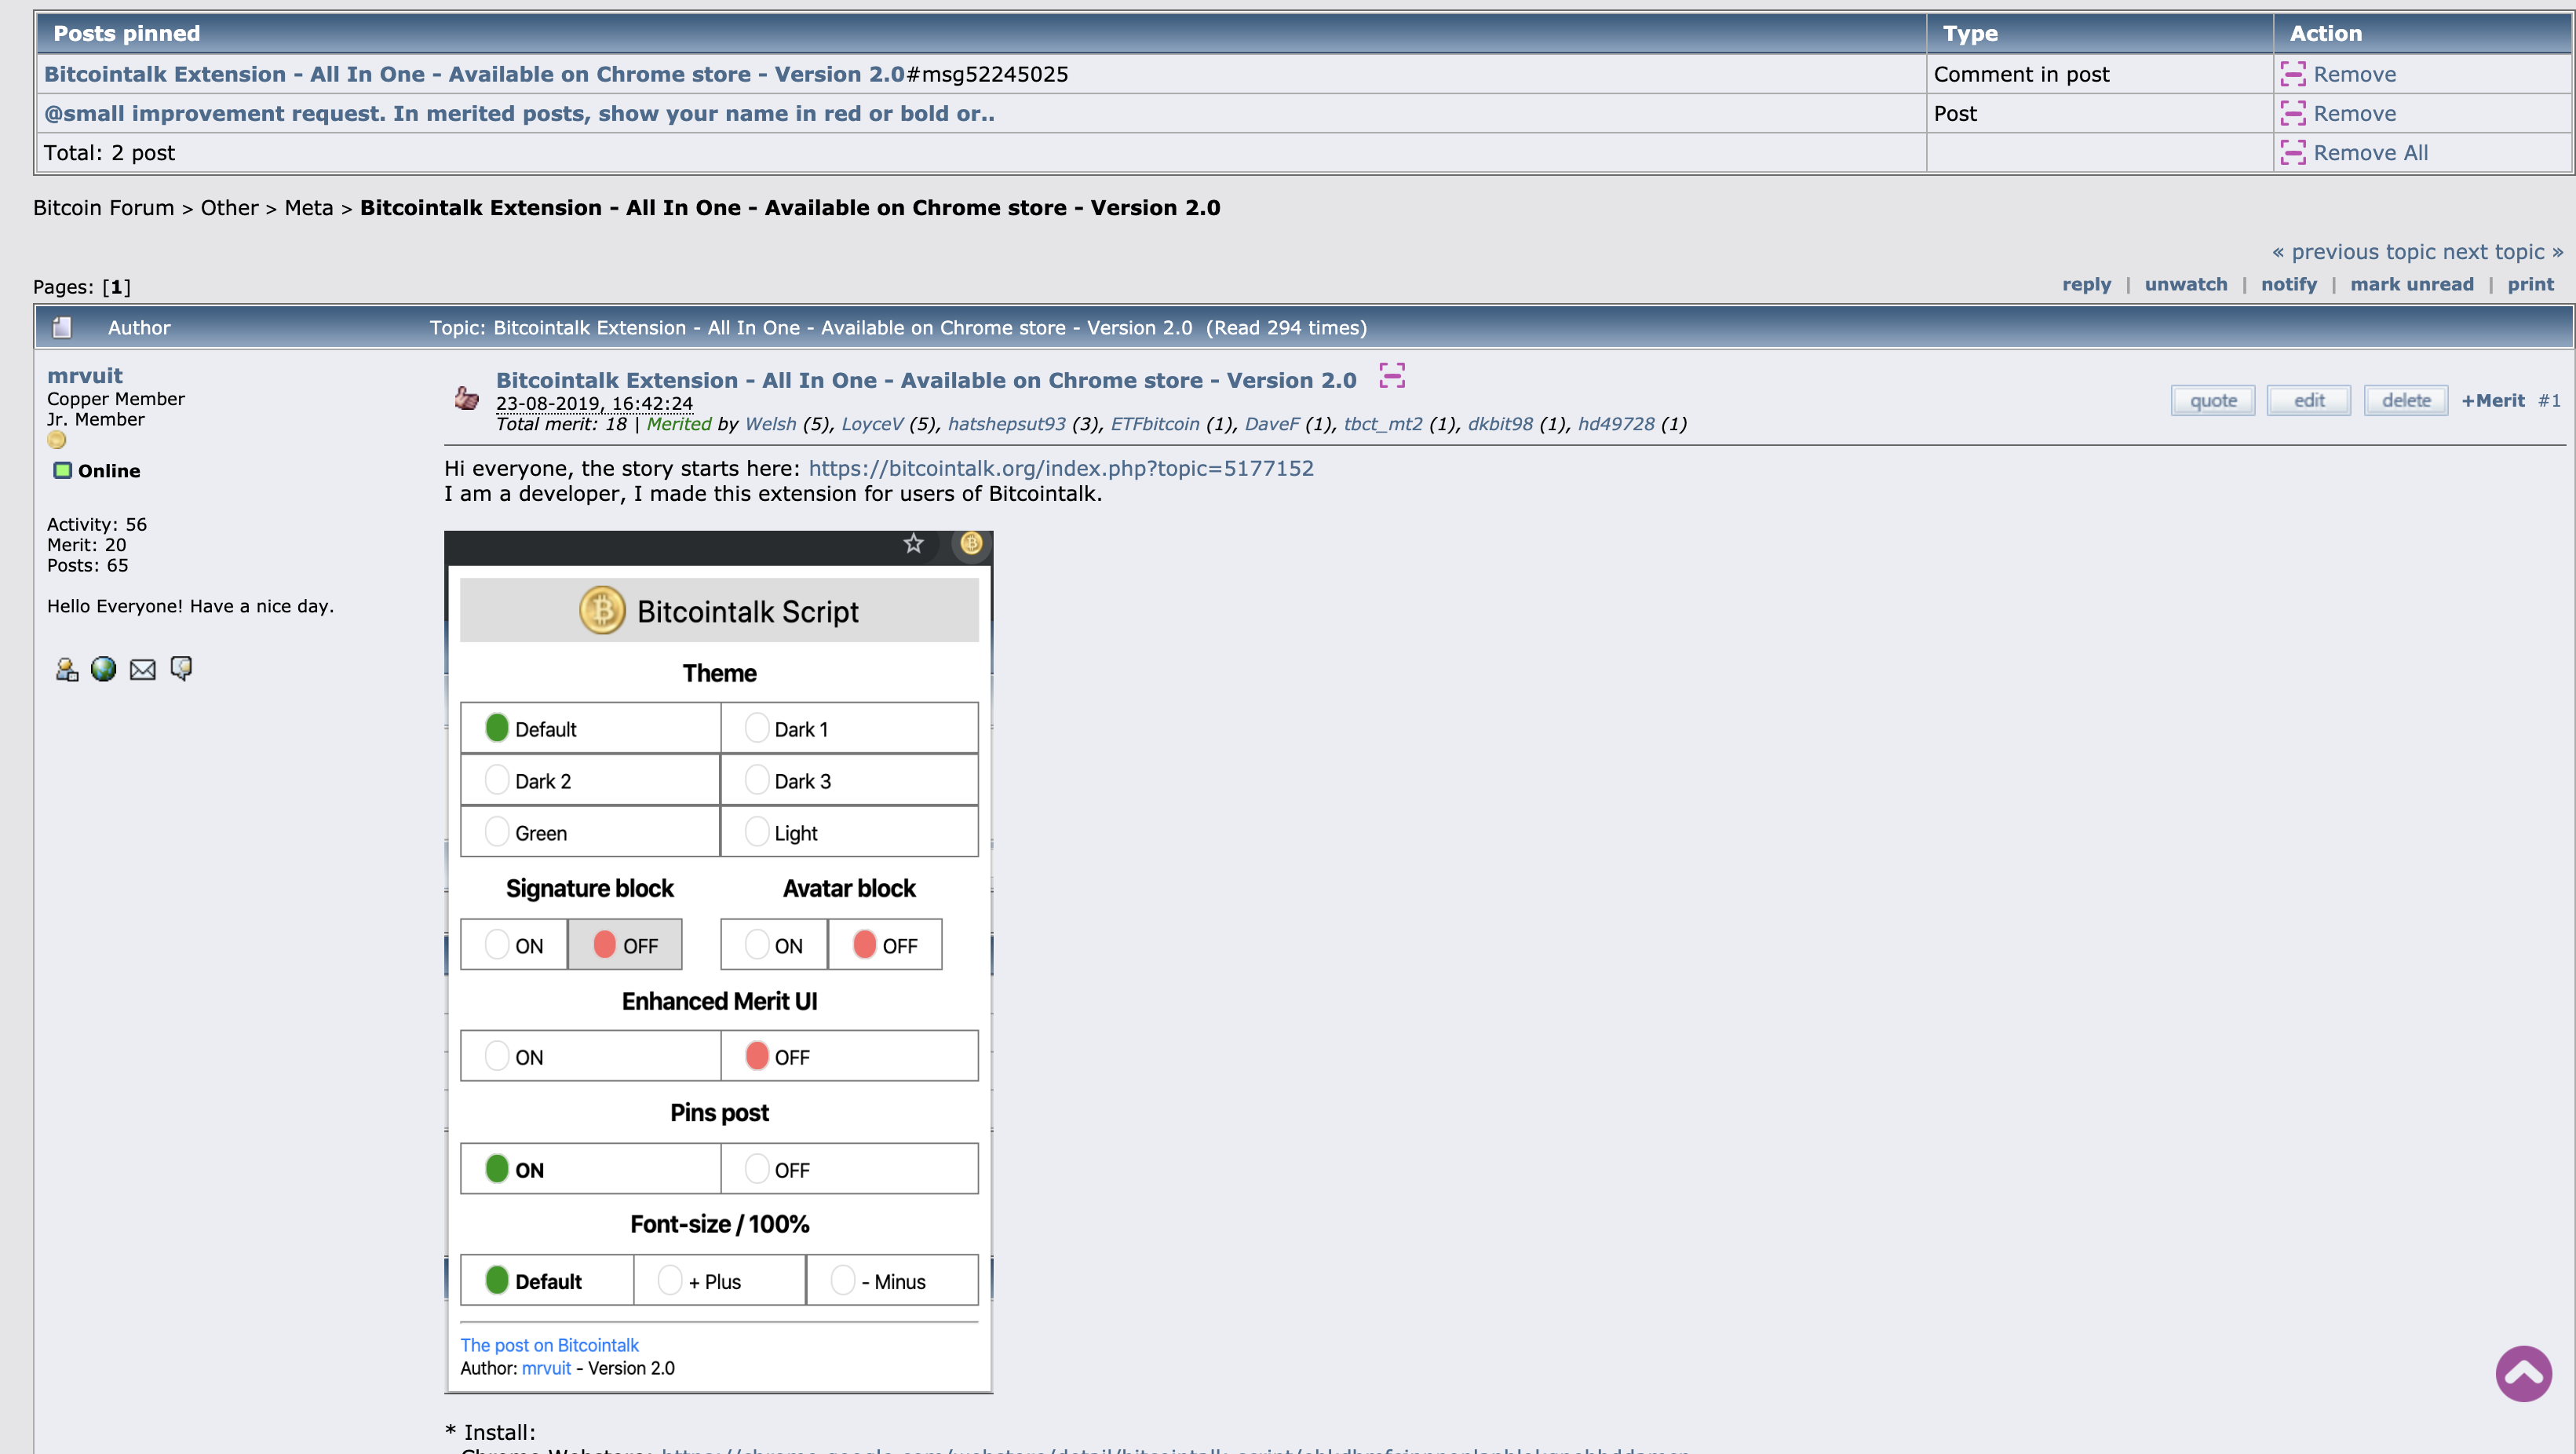Click print in the topic actions
The height and width of the screenshot is (1454, 2576).
[2530, 285]
